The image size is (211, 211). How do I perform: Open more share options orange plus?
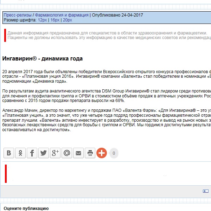(x=102, y=153)
